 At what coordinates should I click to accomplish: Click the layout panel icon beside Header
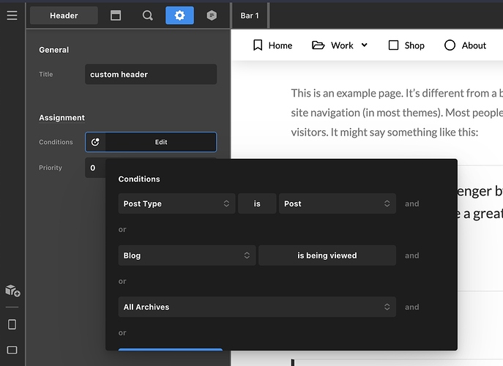point(116,15)
